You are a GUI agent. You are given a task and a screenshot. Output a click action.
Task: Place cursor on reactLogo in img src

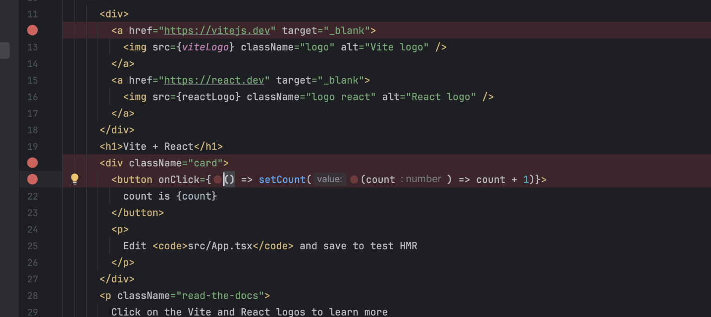click(x=208, y=97)
